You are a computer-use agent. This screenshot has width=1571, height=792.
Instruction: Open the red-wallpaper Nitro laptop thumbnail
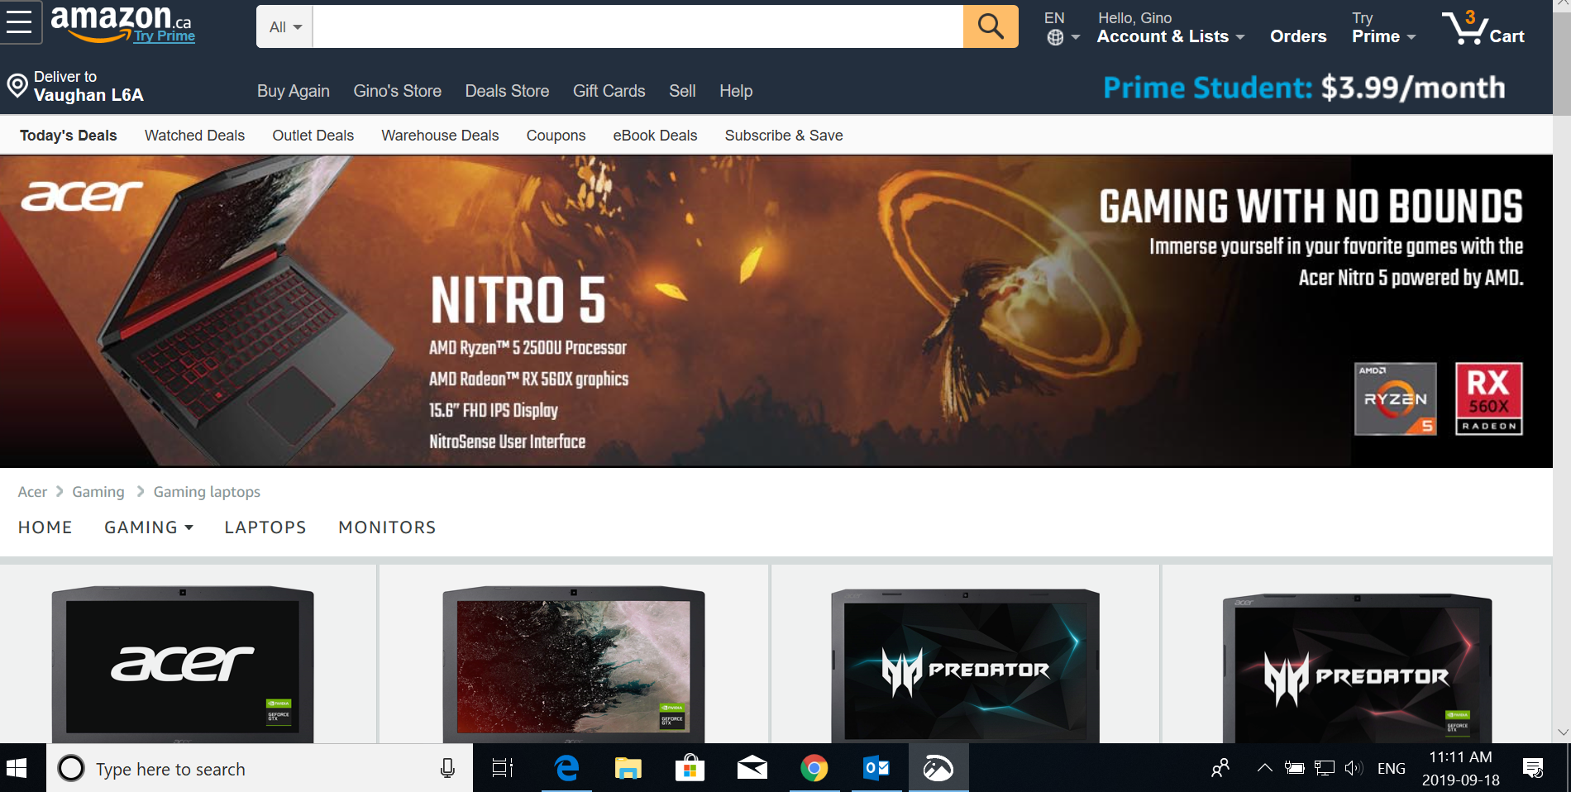pos(574,665)
